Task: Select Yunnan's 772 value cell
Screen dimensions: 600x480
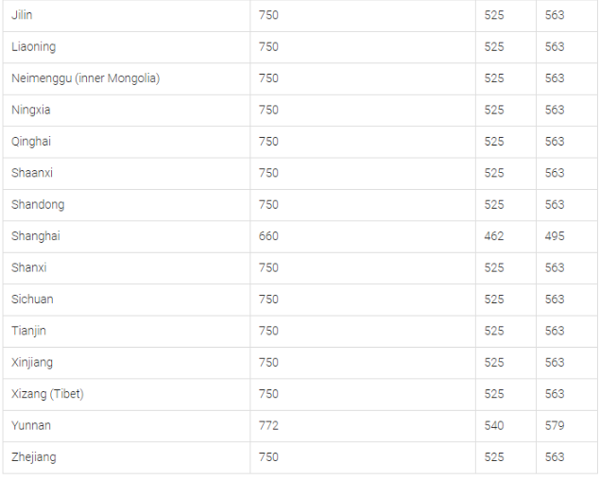Action: tap(268, 425)
